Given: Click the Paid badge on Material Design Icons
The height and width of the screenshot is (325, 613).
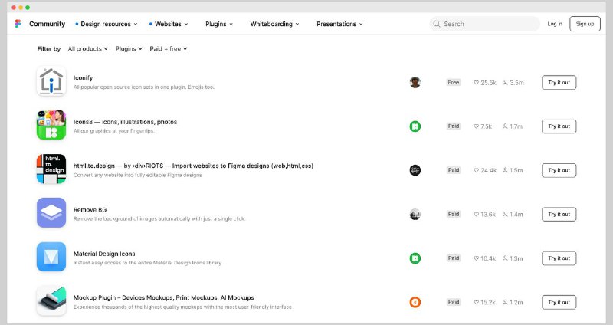Looking at the screenshot, I should tap(454, 258).
